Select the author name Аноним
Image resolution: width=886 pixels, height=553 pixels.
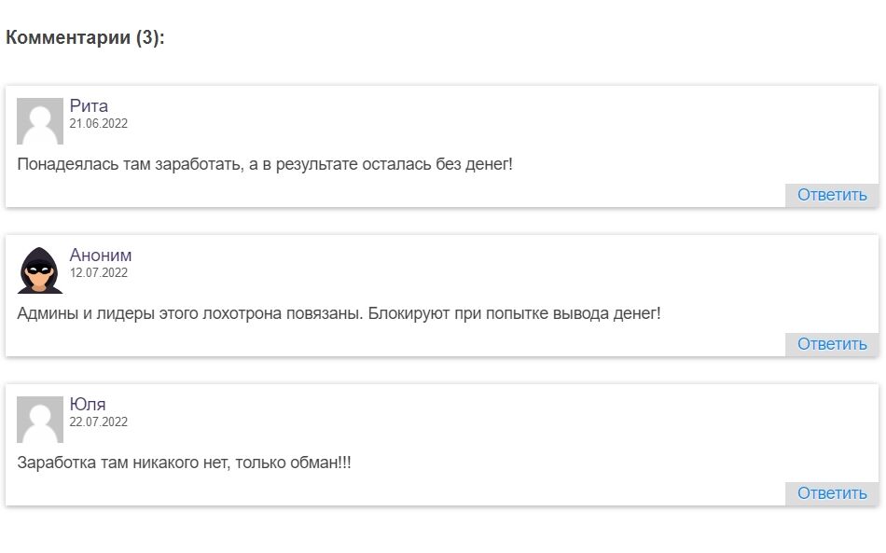[101, 256]
